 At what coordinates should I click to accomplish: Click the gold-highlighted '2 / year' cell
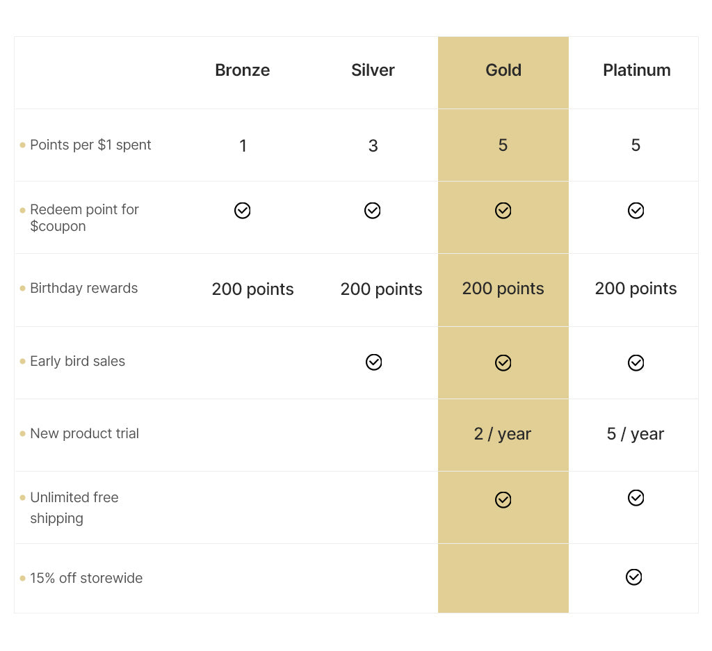pos(503,434)
